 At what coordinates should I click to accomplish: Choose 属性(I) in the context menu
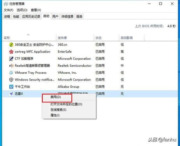(x=69, y=115)
